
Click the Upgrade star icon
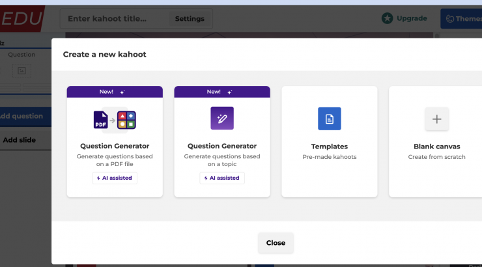tap(388, 18)
